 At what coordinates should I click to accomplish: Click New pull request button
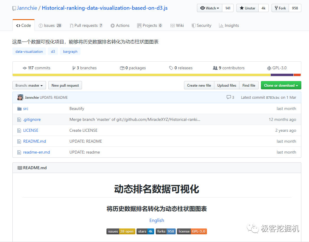pos(65,85)
